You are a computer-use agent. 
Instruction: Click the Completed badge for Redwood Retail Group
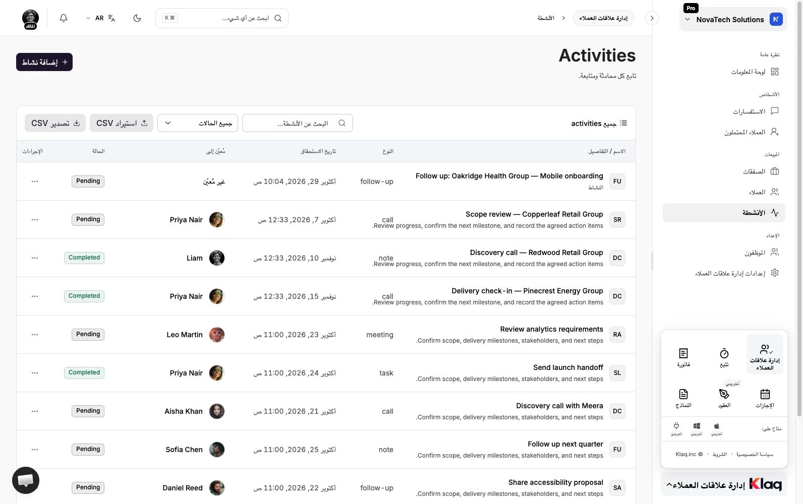(x=84, y=258)
